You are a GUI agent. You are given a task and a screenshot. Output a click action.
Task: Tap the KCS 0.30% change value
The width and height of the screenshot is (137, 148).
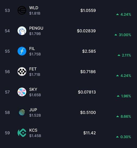(126, 137)
